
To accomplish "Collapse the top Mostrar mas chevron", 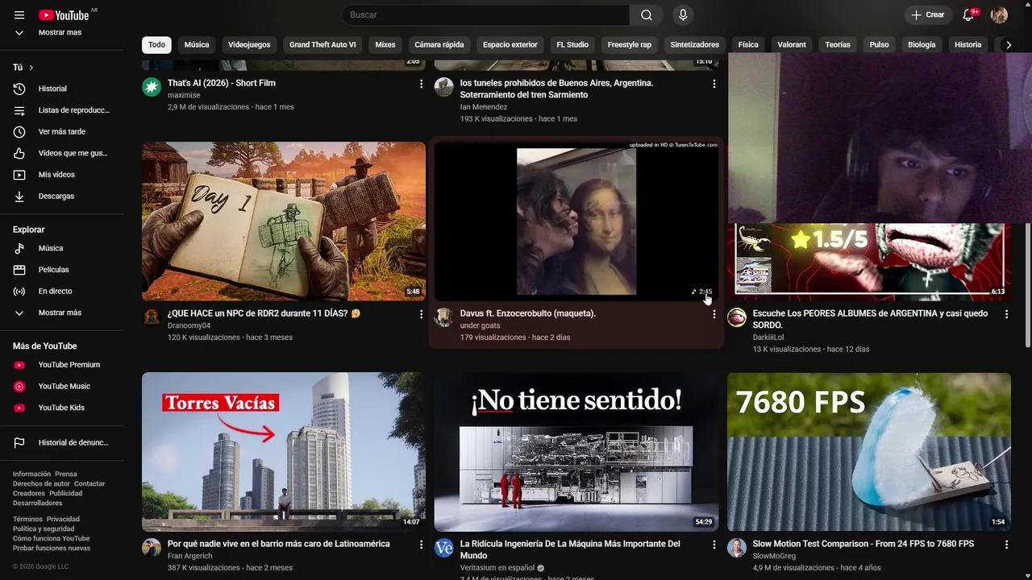I will click(19, 33).
